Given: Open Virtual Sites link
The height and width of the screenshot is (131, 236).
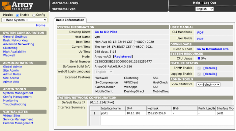Looking at the screenshot, I should pyautogui.click(x=12, y=116).
